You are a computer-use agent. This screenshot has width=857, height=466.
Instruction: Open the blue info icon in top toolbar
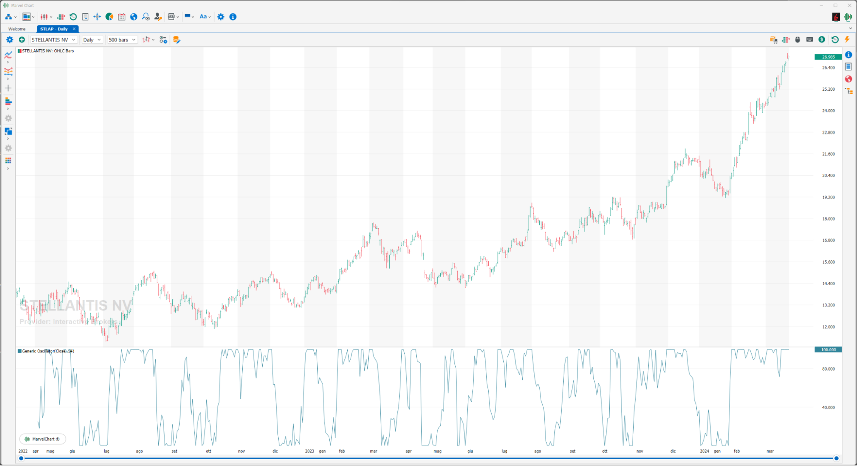(233, 17)
